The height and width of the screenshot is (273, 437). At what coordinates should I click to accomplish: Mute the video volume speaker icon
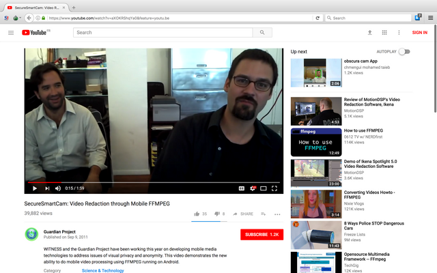(58, 188)
